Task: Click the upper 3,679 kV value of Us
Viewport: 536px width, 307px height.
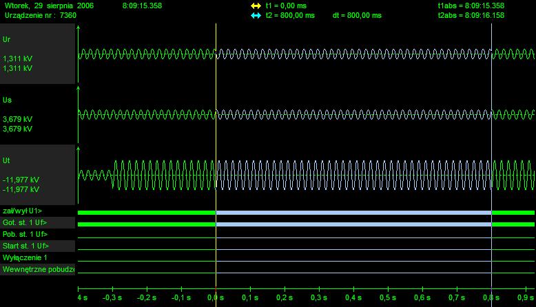Action: click(17, 119)
